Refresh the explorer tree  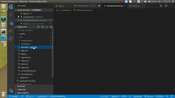47,27
